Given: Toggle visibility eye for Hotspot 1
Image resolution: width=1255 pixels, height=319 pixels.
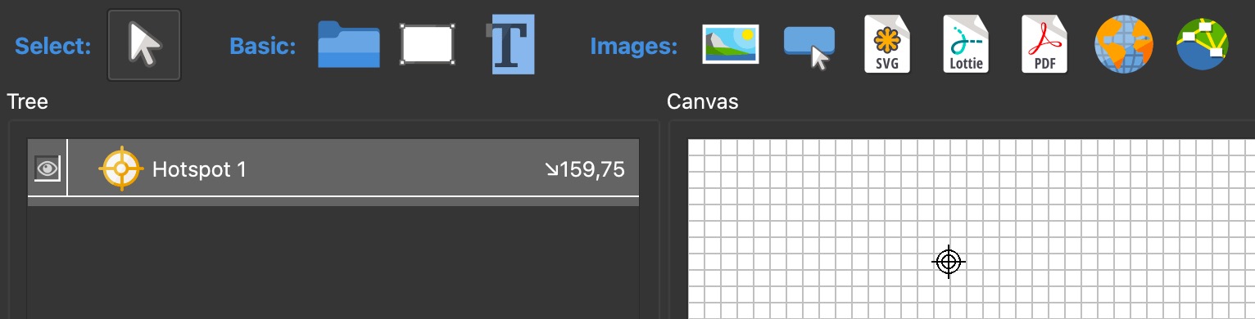Looking at the screenshot, I should 48,169.
